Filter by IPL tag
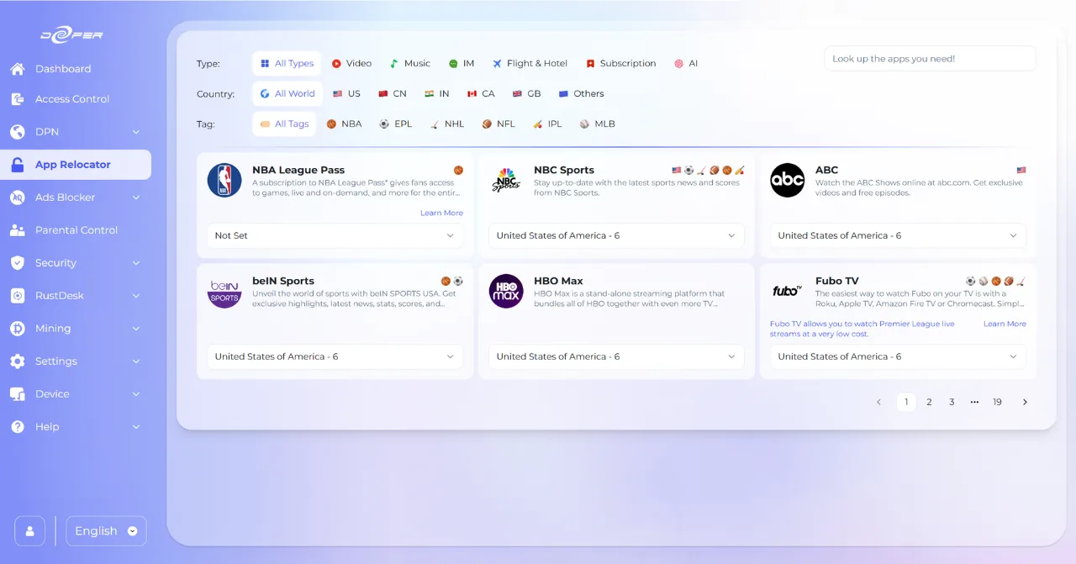The width and height of the screenshot is (1076, 564). pos(547,124)
